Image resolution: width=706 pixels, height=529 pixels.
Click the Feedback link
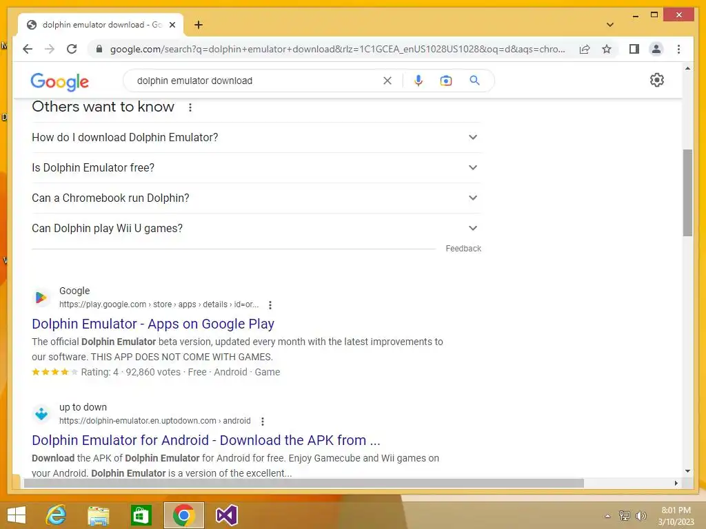[463, 248]
